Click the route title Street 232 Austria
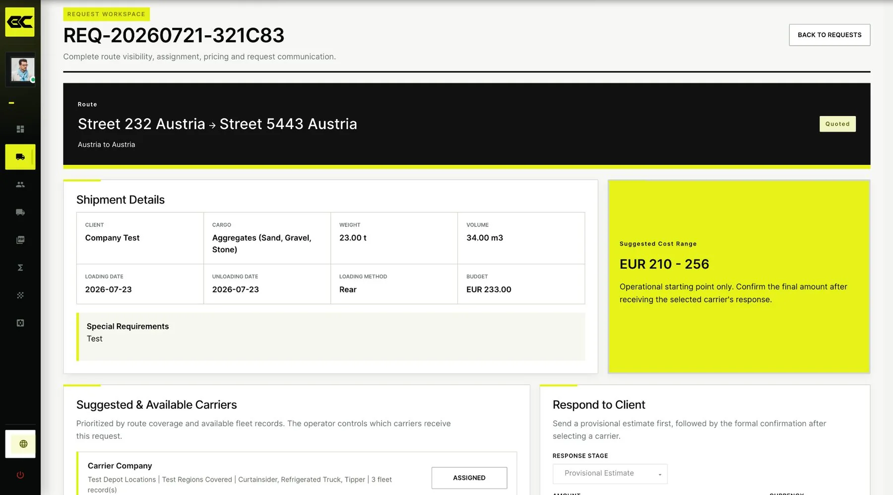The image size is (893, 495). coord(141,124)
